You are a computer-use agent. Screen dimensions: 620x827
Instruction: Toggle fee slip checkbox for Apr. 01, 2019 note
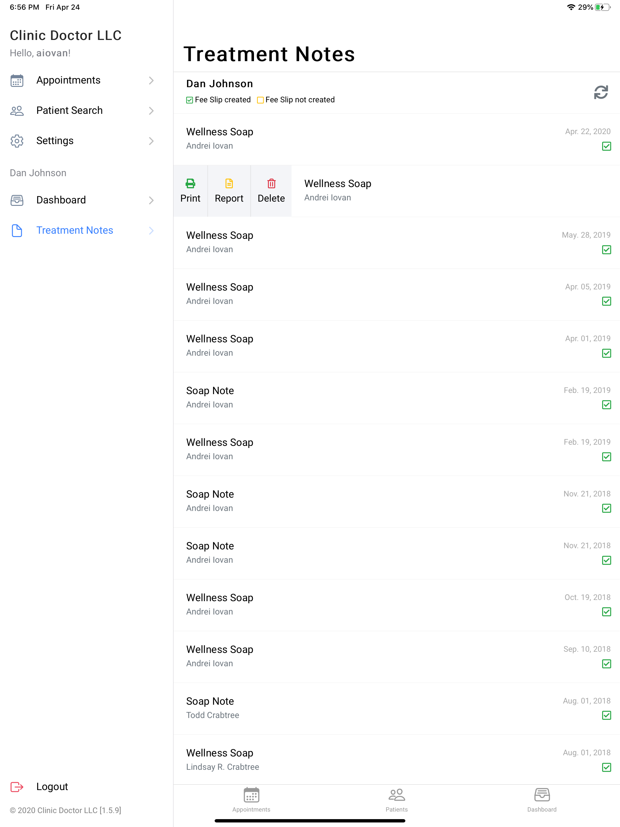pos(607,353)
